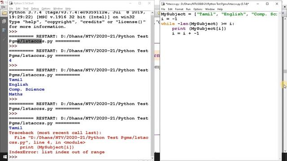
Task: Click 'i = -1' line in editor
Action: (x=169, y=19)
